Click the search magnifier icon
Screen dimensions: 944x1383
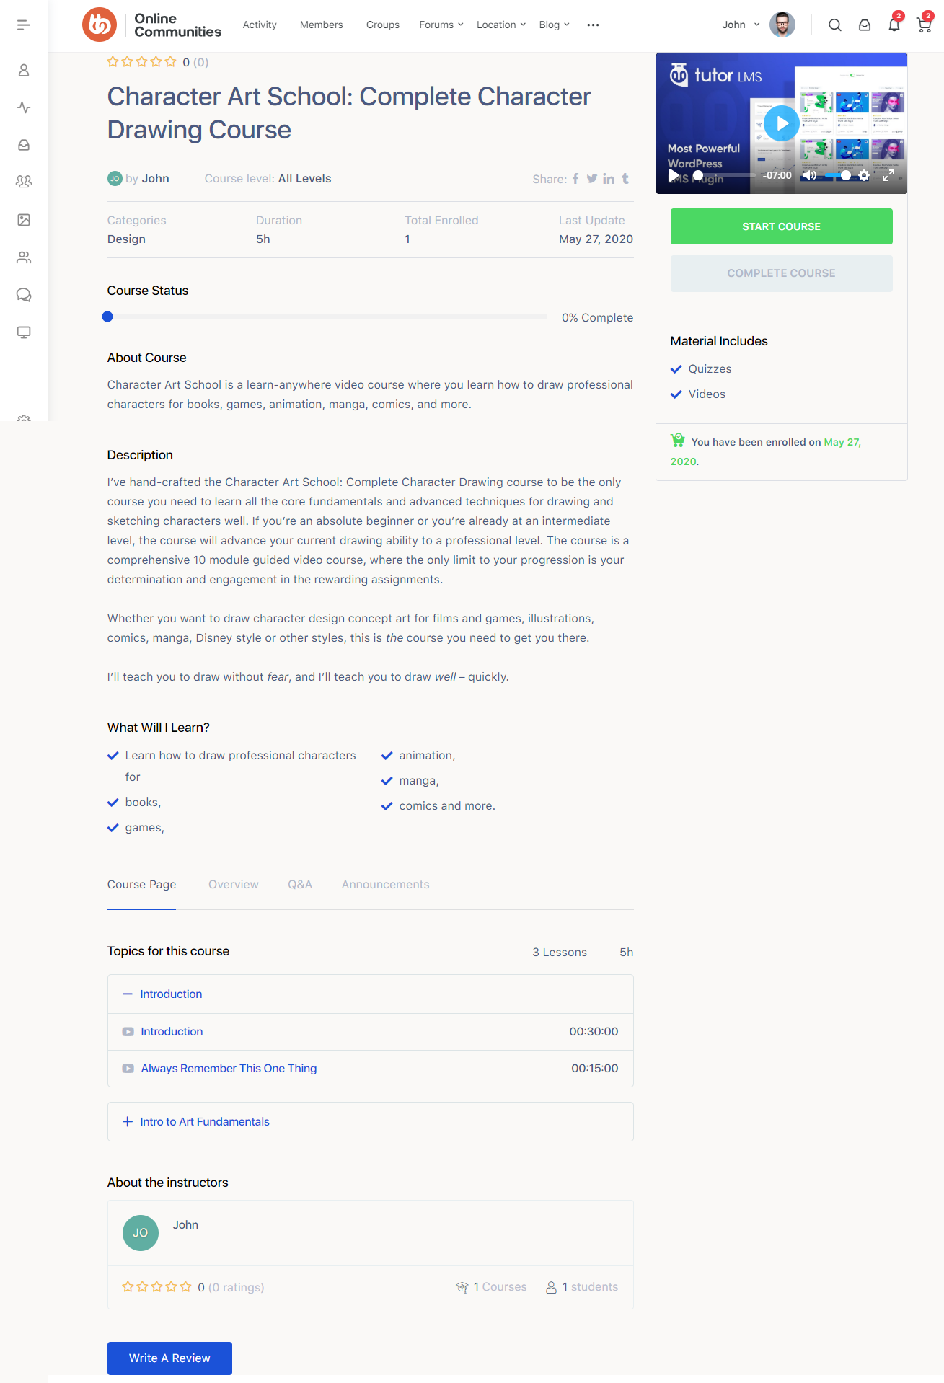[x=835, y=25]
